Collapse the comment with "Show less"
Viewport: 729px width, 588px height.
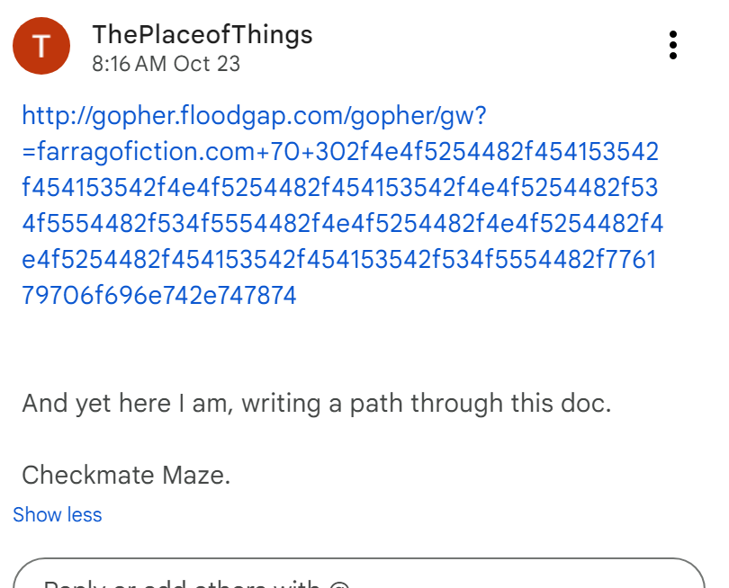coord(58,515)
